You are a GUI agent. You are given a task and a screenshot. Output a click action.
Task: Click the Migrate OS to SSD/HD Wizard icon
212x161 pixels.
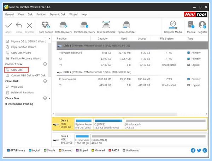7,41
